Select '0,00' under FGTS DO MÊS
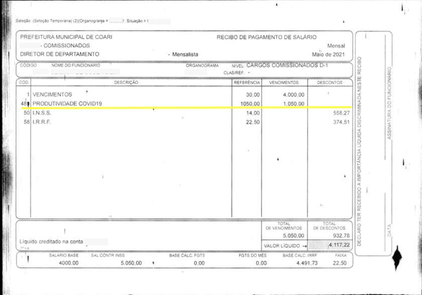This screenshot has height=295, width=422. [261, 263]
